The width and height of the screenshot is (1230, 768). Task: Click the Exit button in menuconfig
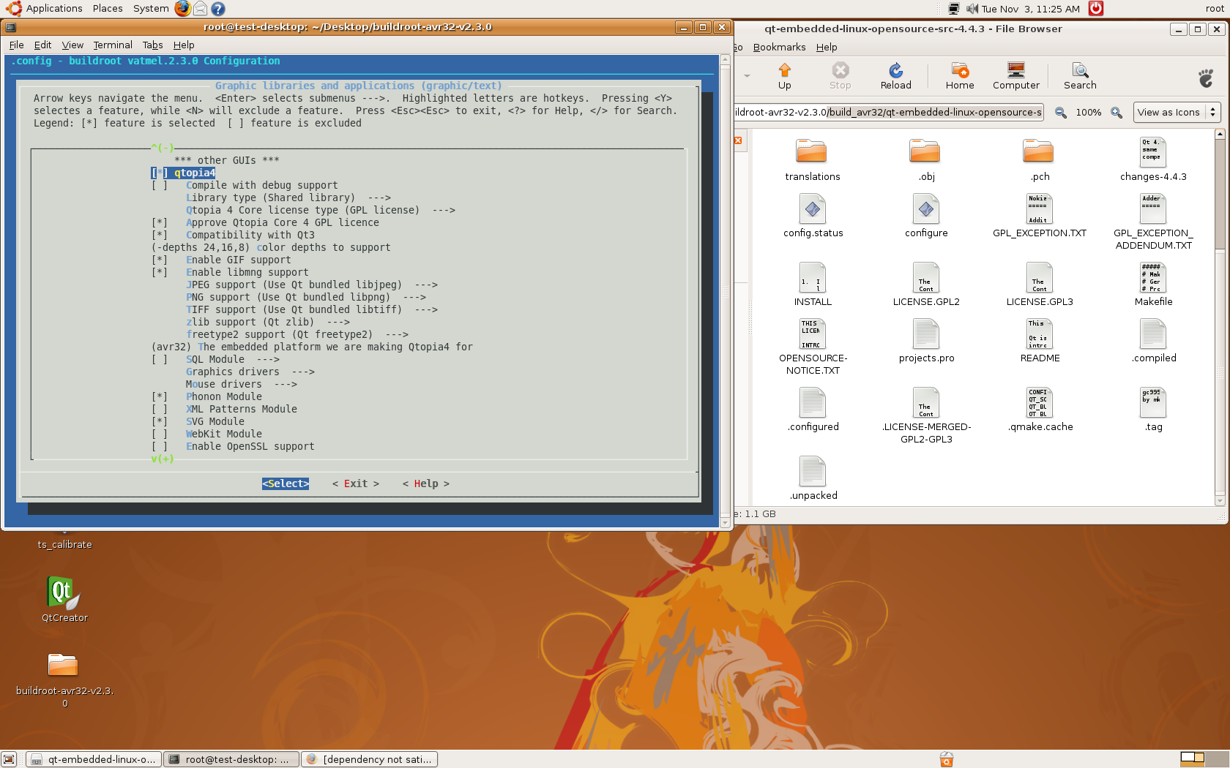click(x=356, y=484)
